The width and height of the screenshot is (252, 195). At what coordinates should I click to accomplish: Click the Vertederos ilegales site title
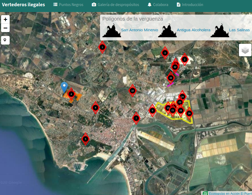point(24,5)
